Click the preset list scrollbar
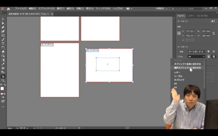The width and height of the screenshot is (218, 136). click(204, 74)
